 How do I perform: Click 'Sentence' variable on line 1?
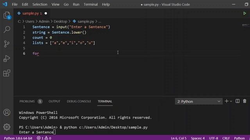[x=41, y=27]
